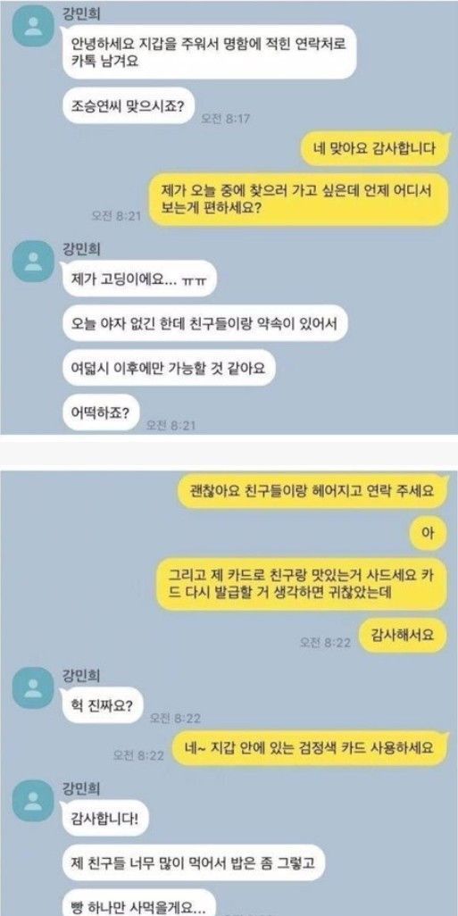The width and height of the screenshot is (458, 916).
Task: Select the '안녕하세요 지갑을 주워서' message bubble
Action: click(209, 52)
